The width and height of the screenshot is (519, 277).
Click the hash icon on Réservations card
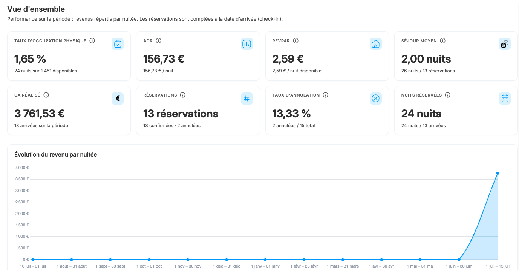[247, 98]
